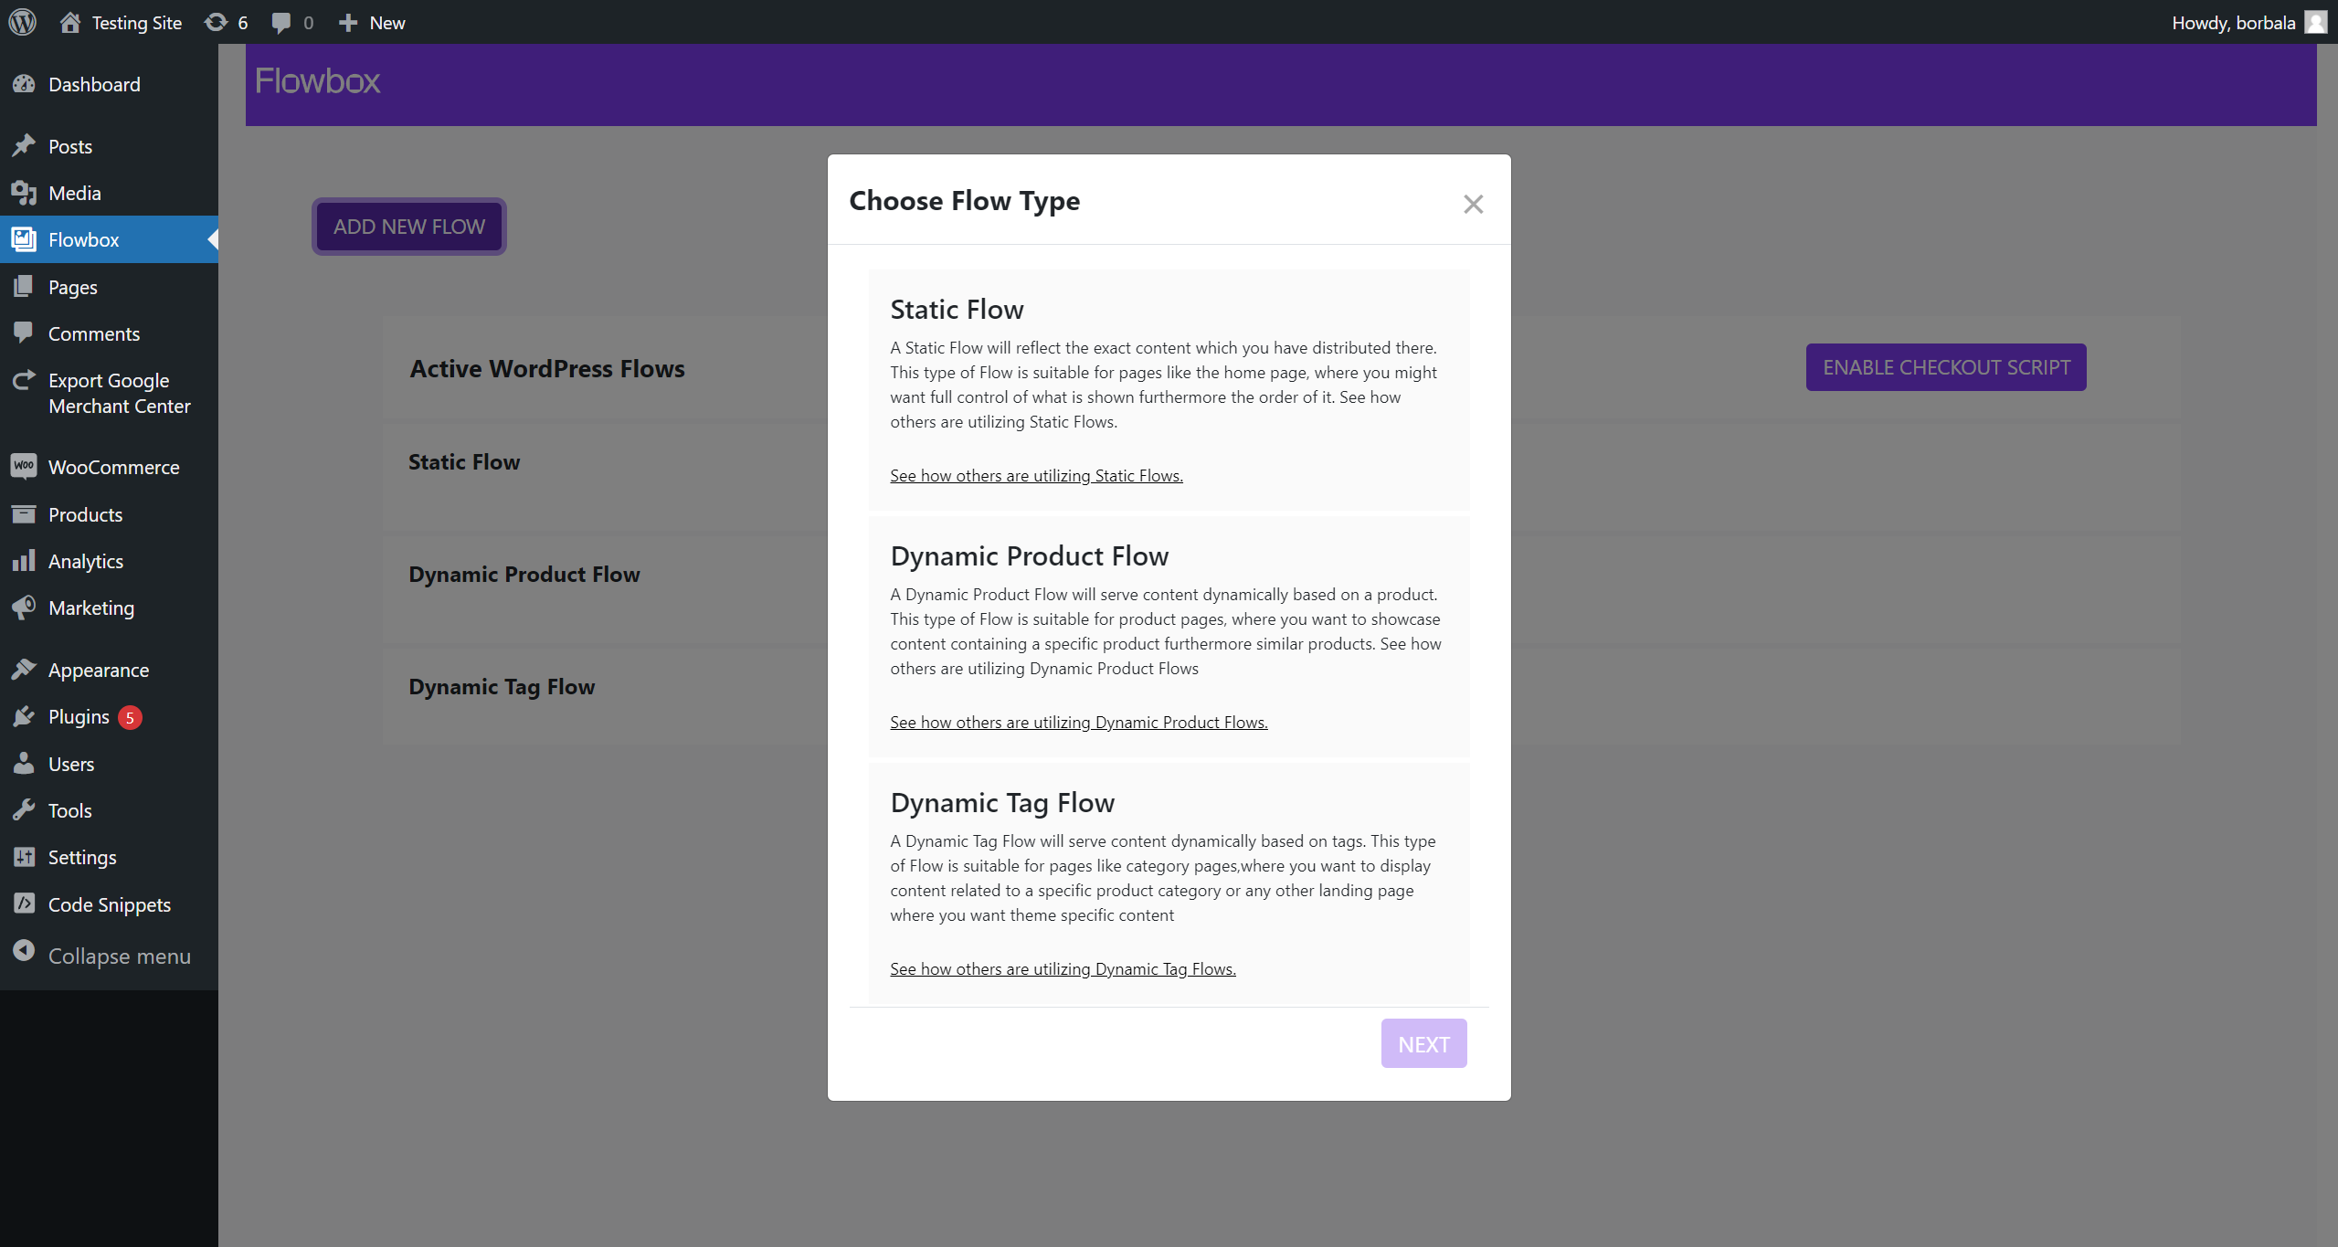The image size is (2338, 1247).
Task: Click the ENABLE CHECKOUT SCRIPT button
Action: [x=1946, y=367]
